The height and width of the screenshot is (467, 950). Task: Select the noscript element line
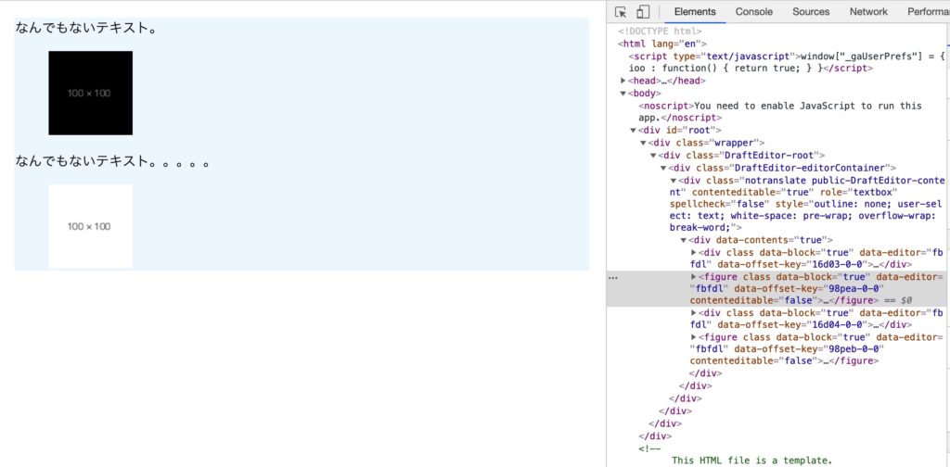[780, 111]
